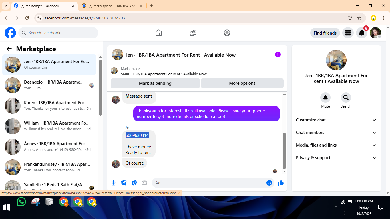The height and width of the screenshot is (219, 390).
Task: Go to the Home feed icon
Action: tap(159, 33)
